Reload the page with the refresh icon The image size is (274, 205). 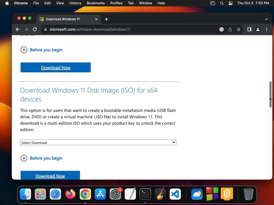[35, 29]
